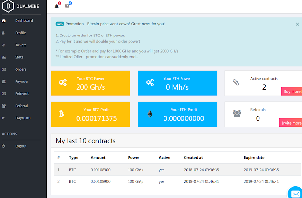This screenshot has height=198, width=302.
Task: Click Your ETH Profit label
Action: pos(183,110)
